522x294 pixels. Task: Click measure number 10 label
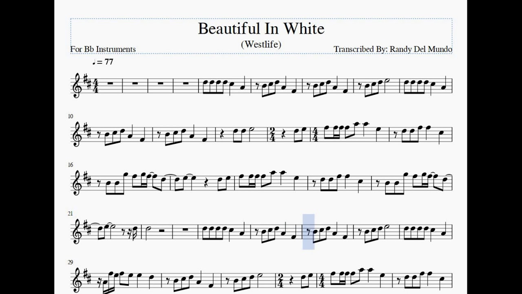tap(71, 116)
